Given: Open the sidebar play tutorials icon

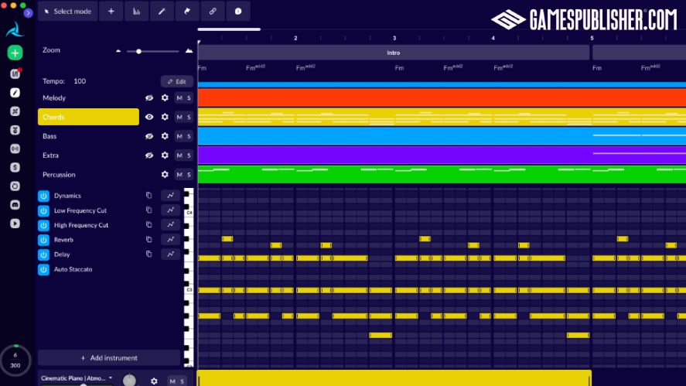Looking at the screenshot, I should (15, 224).
